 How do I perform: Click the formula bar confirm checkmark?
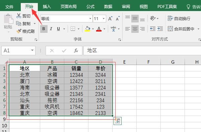tap(64, 51)
